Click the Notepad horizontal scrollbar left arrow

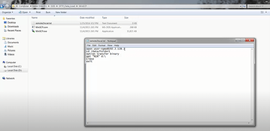click(88, 123)
